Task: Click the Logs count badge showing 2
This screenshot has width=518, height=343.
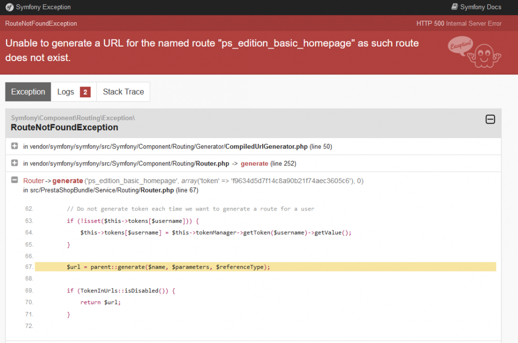Action: tap(85, 92)
